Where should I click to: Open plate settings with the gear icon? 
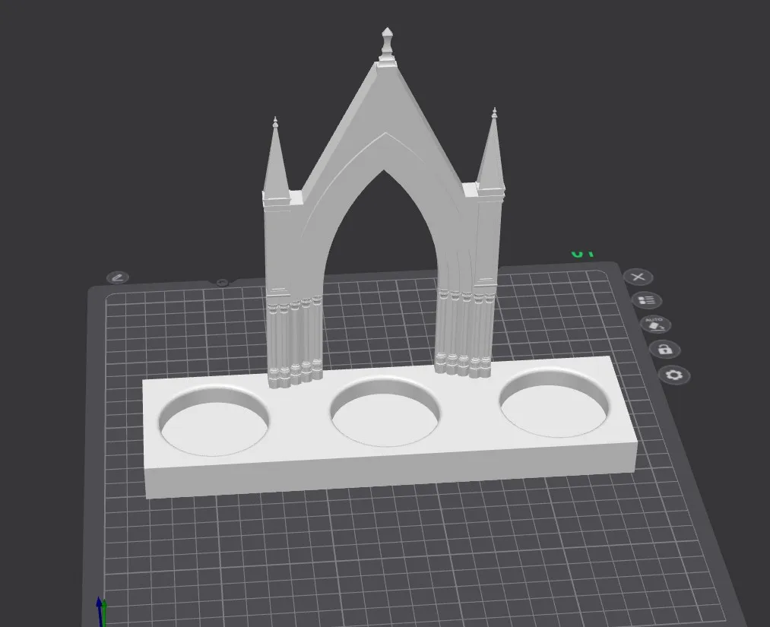674,375
